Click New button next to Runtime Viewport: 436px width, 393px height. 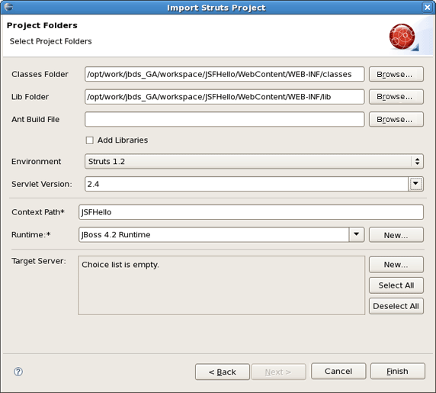396,234
